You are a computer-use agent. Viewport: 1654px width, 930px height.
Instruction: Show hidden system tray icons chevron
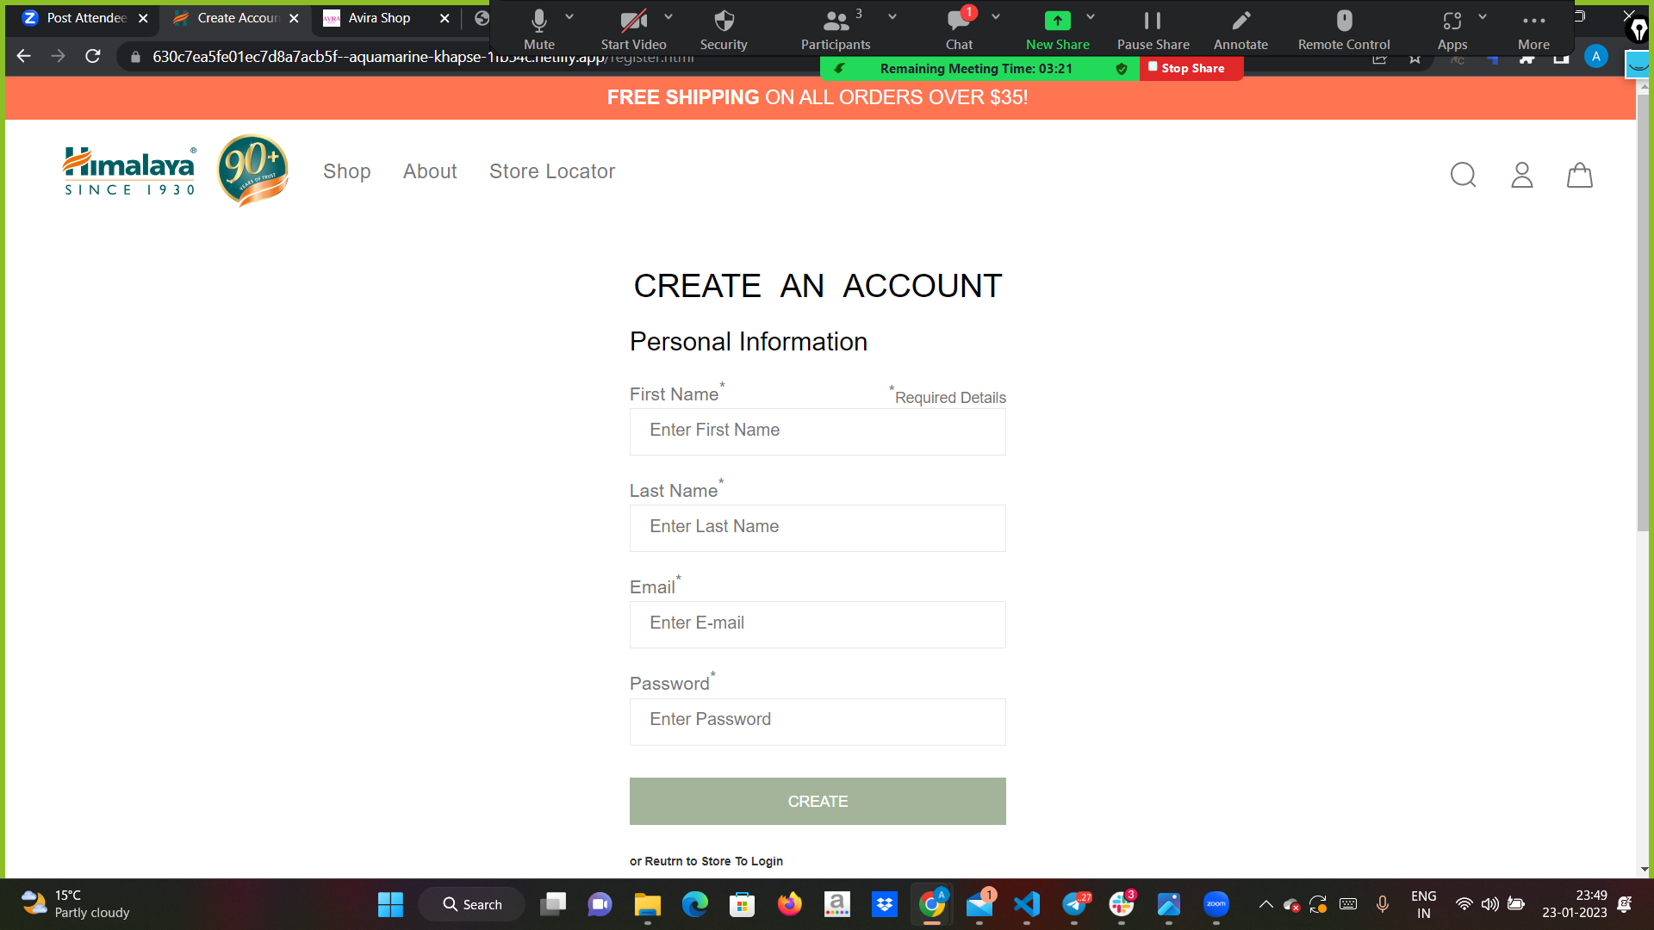[1265, 904]
